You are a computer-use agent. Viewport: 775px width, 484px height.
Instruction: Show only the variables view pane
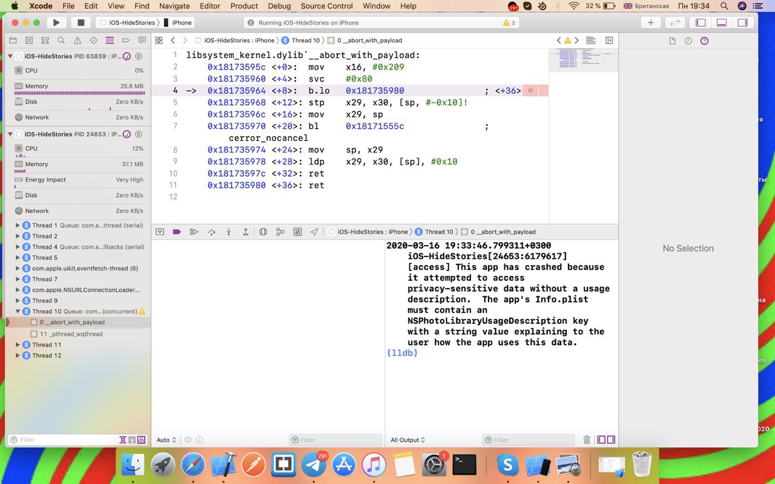pyautogui.click(x=601, y=440)
